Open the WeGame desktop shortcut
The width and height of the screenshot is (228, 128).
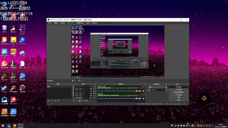[4, 77]
